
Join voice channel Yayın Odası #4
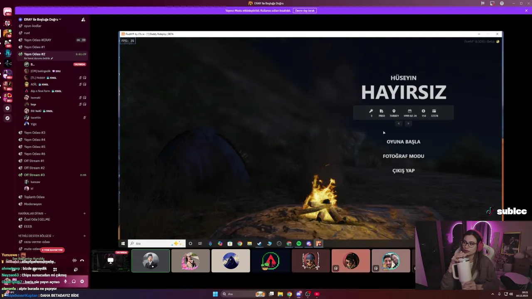(x=52, y=140)
